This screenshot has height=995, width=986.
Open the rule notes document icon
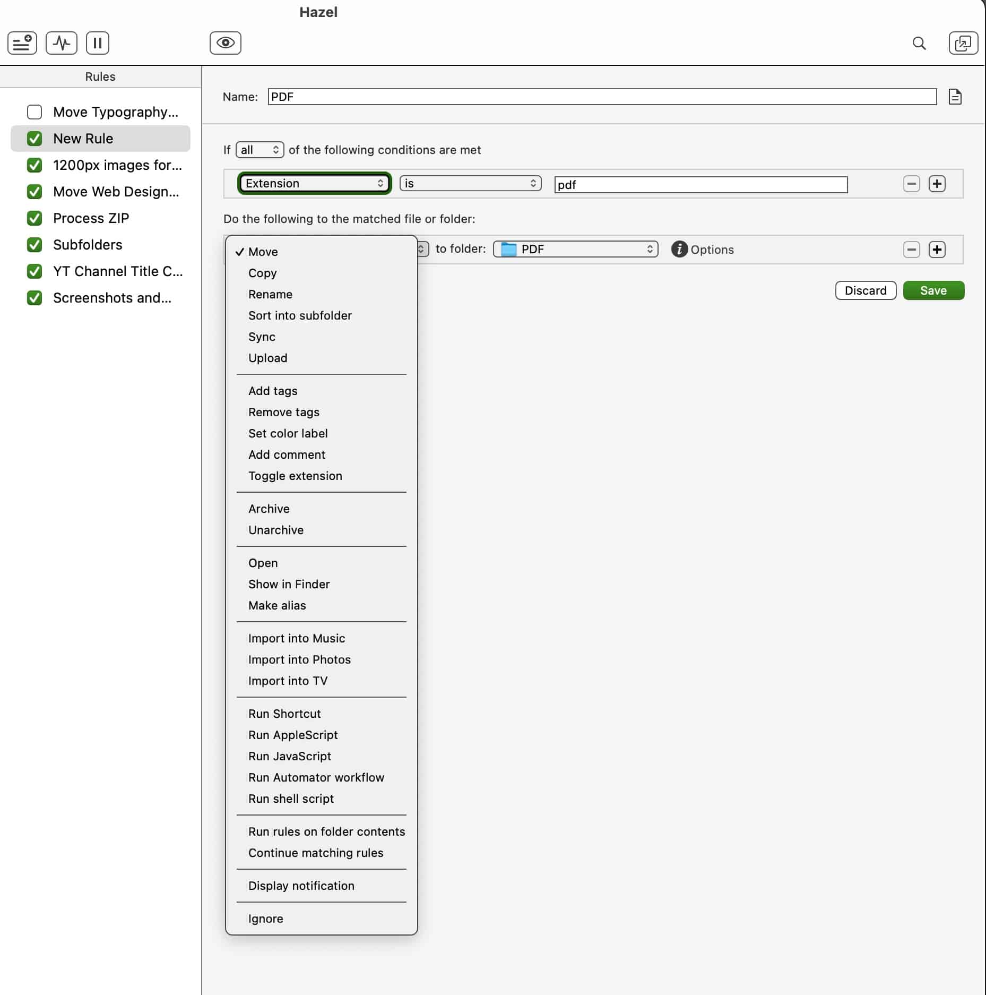click(x=955, y=97)
